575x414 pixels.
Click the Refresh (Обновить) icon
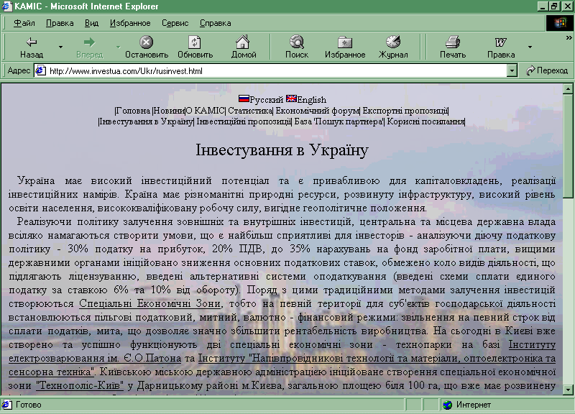pyautogui.click(x=195, y=42)
